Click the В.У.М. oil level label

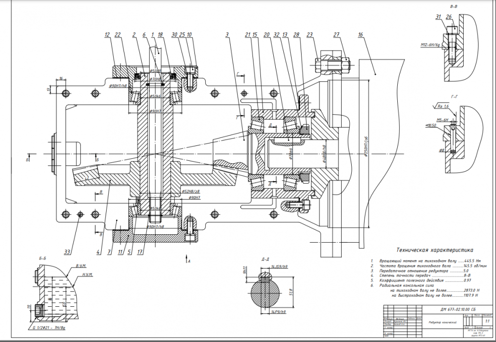tap(81, 266)
